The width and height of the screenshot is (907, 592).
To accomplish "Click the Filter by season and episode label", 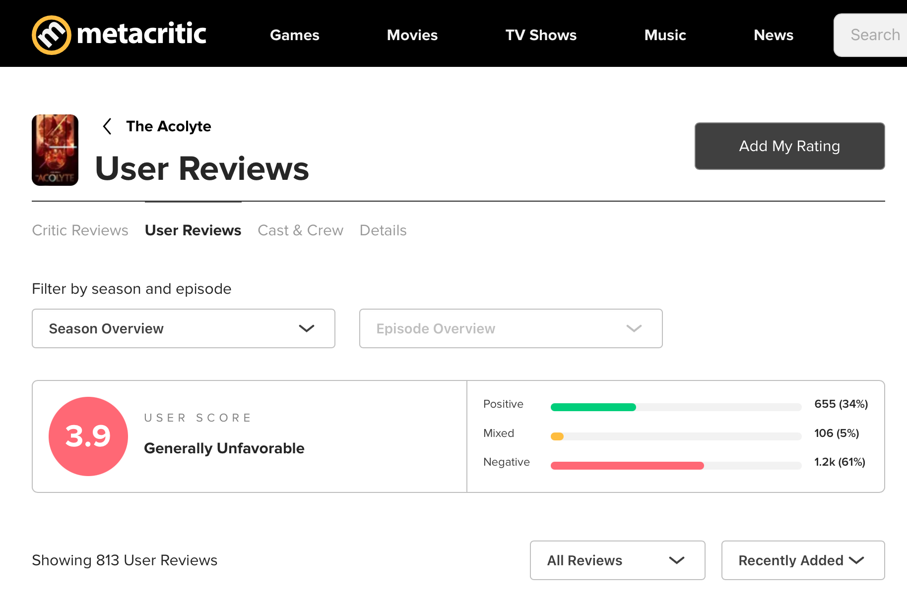I will (x=131, y=289).
